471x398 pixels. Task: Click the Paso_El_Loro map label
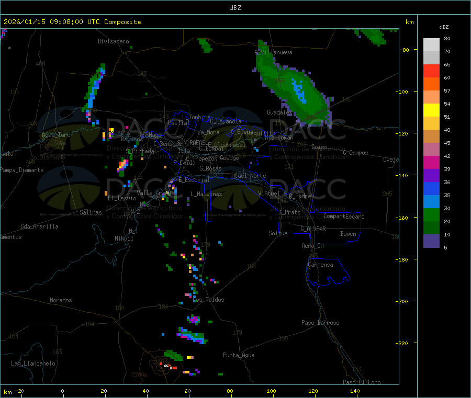[362, 382]
